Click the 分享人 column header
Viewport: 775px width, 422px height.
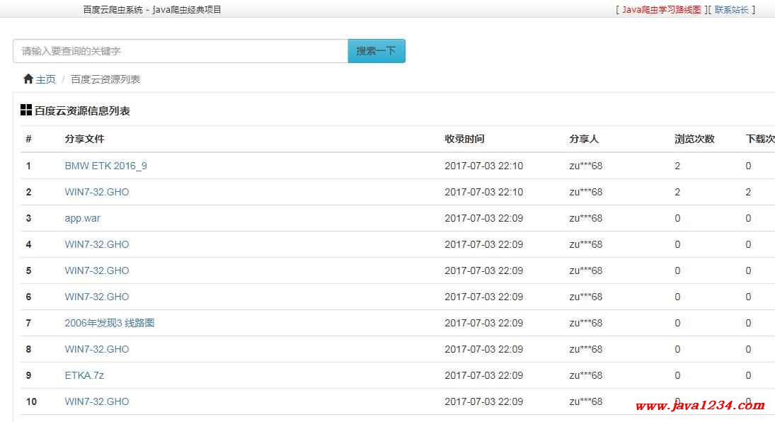coord(584,139)
